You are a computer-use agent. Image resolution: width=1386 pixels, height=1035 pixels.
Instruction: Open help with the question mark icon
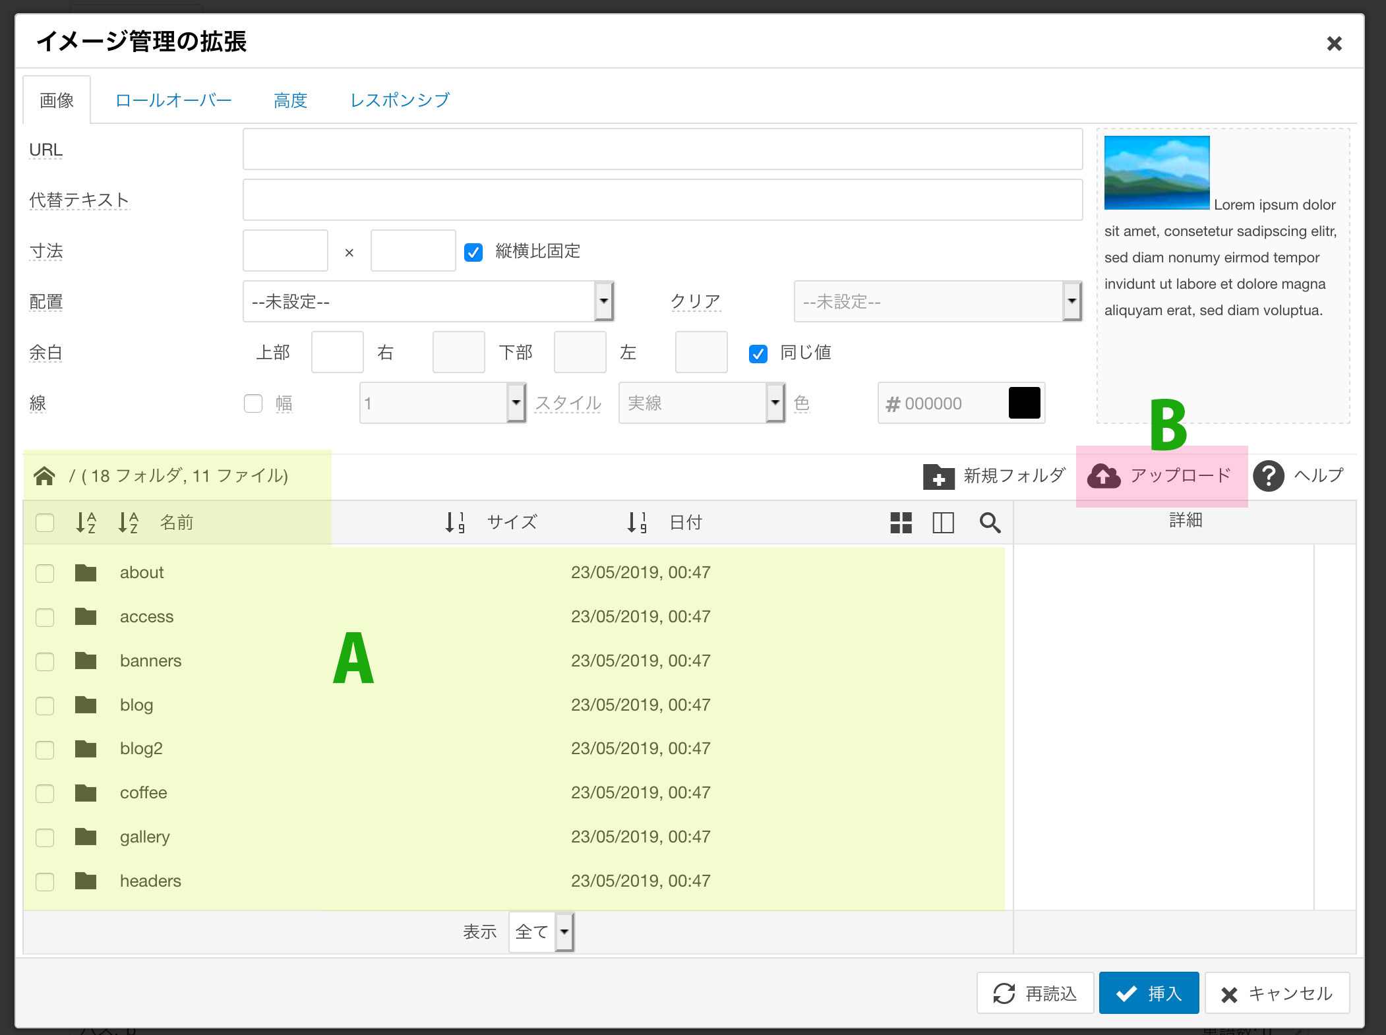coord(1268,476)
